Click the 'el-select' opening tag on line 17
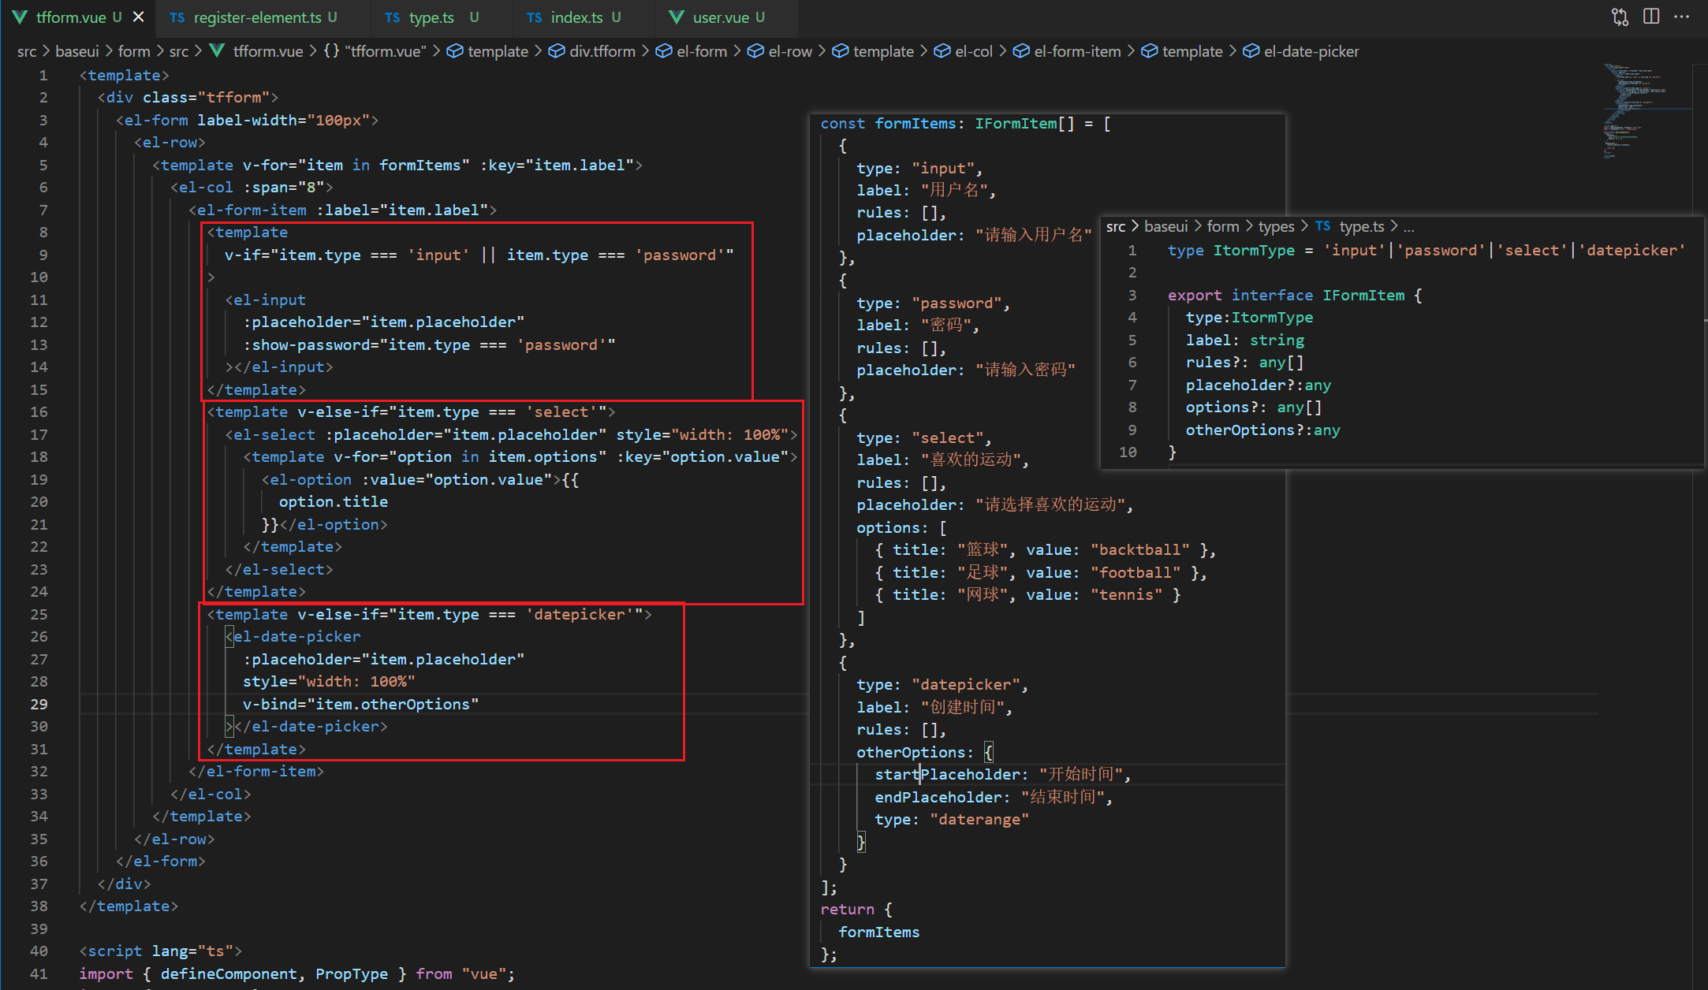This screenshot has width=1708, height=990. point(270,434)
